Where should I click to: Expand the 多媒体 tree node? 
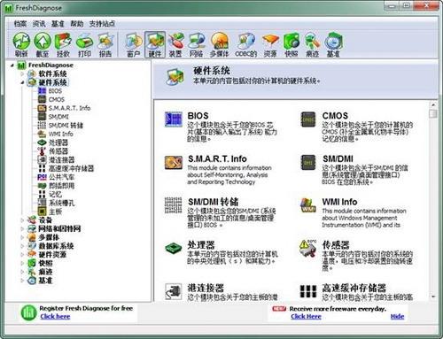coord(22,237)
